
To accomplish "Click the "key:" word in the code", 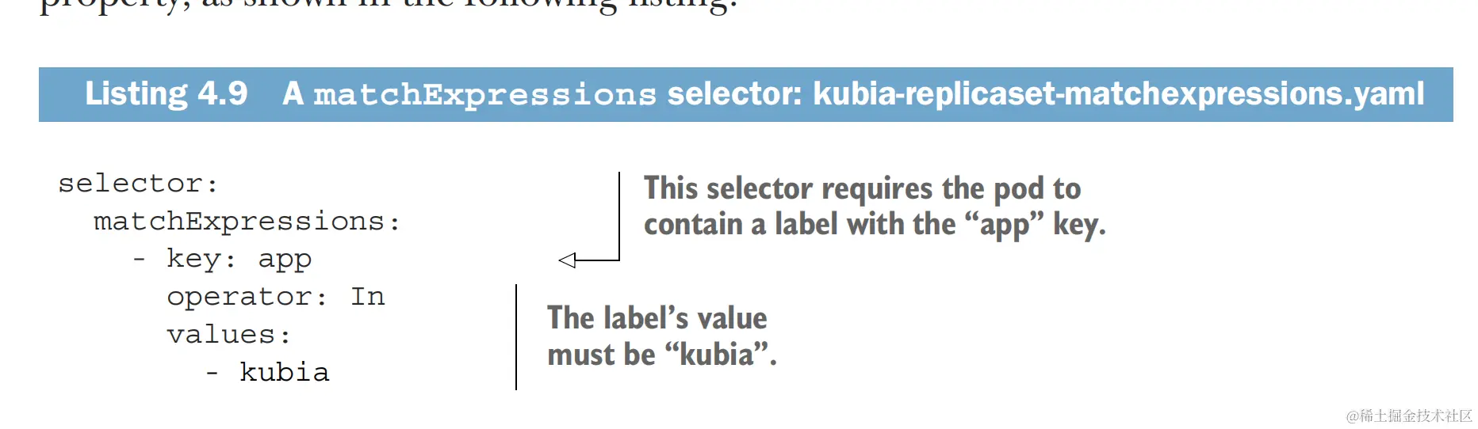I will 201,259.
